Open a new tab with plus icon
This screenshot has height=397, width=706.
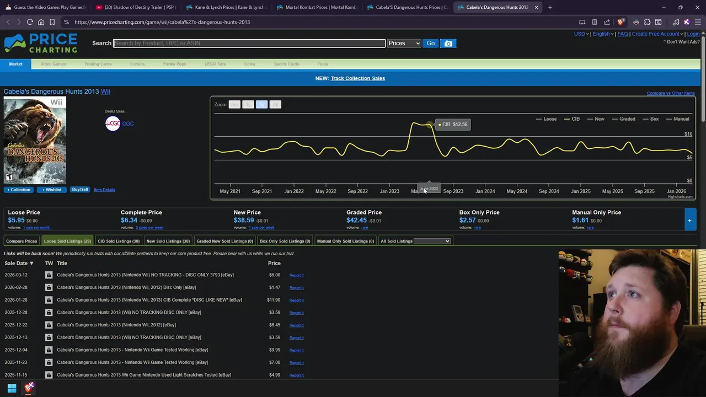pyautogui.click(x=550, y=7)
